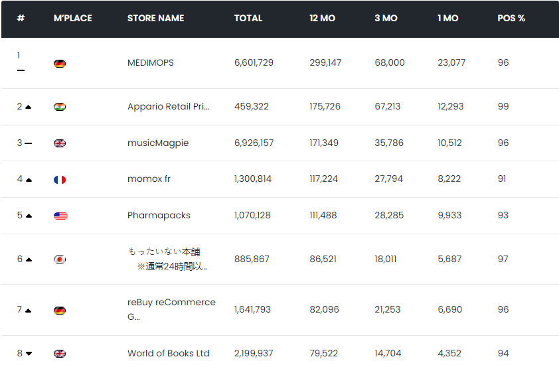This screenshot has width=559, height=367.
Task: Click the M'PLACE column header
Action: pyautogui.click(x=72, y=18)
